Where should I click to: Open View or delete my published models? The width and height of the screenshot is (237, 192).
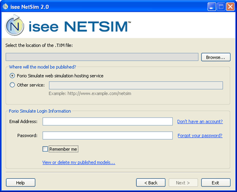pyautogui.click(x=79, y=162)
